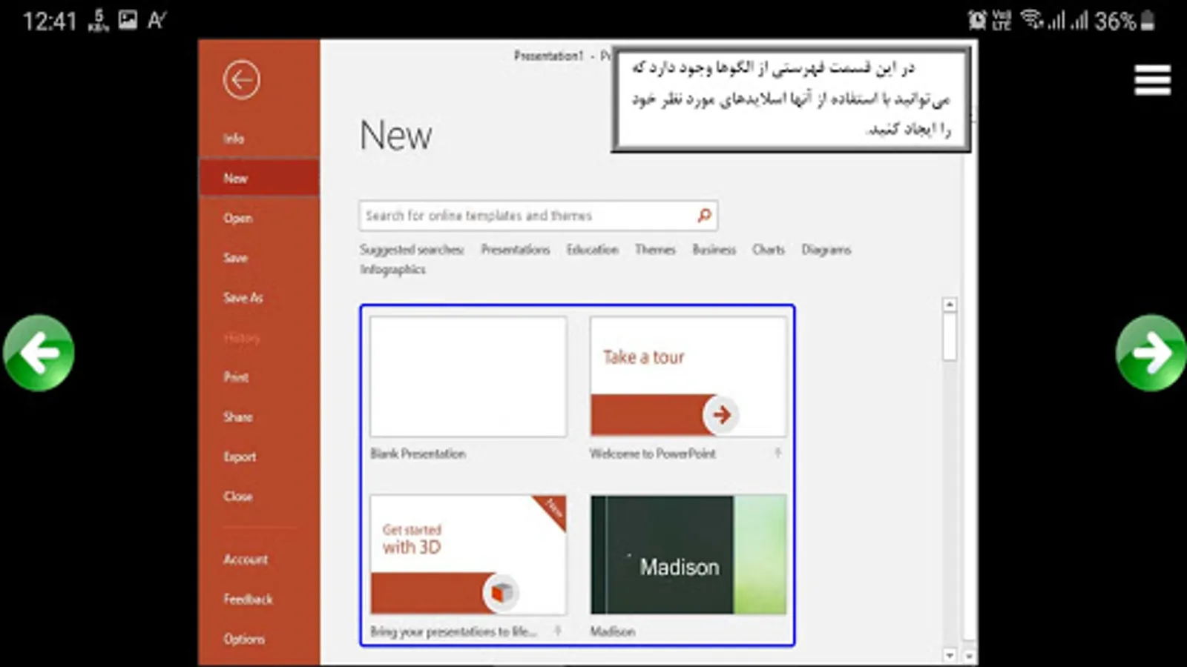Select the Take a tour template
Viewport: 1187px width, 667px height.
(x=688, y=376)
